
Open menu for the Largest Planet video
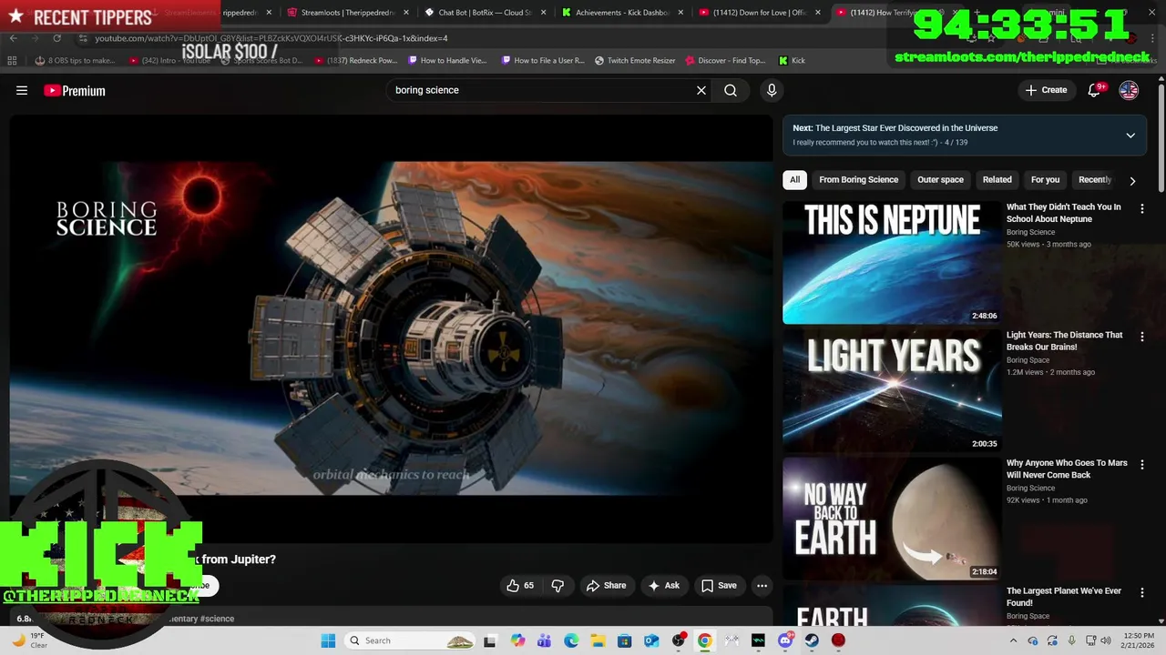(1142, 593)
